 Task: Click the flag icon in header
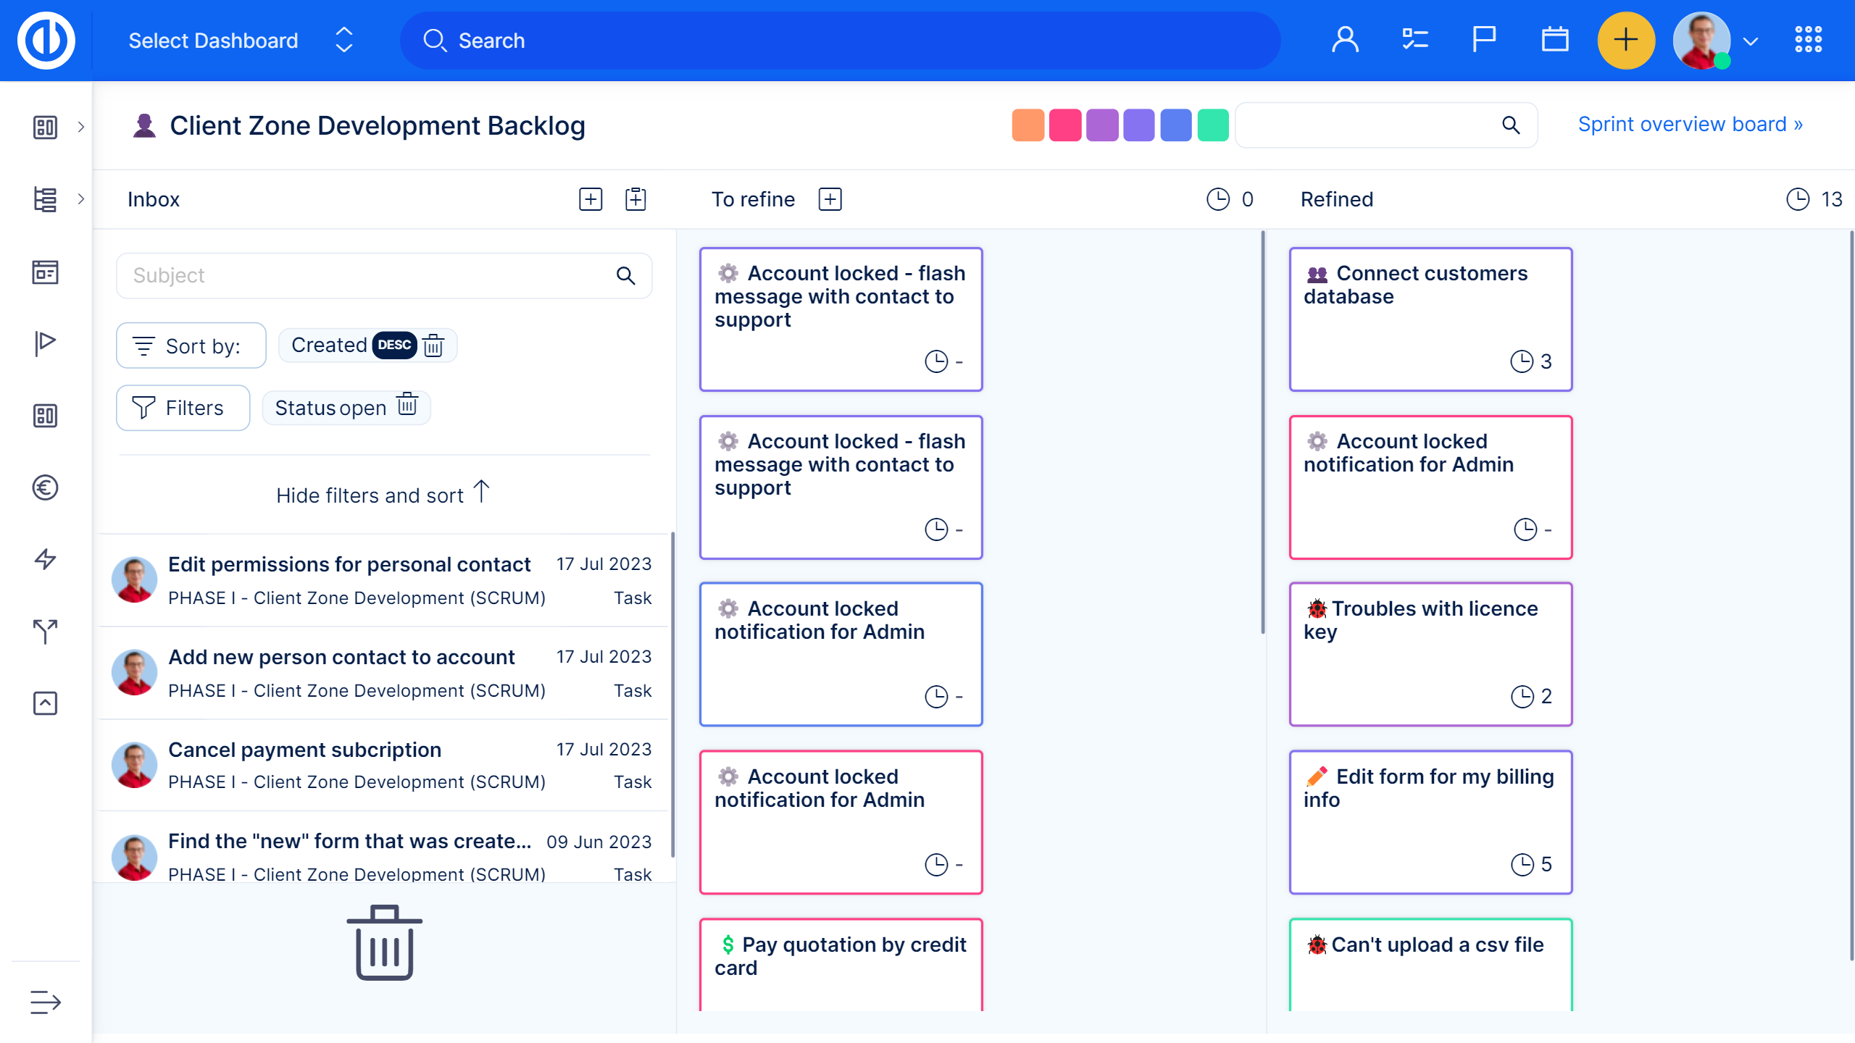point(1483,40)
